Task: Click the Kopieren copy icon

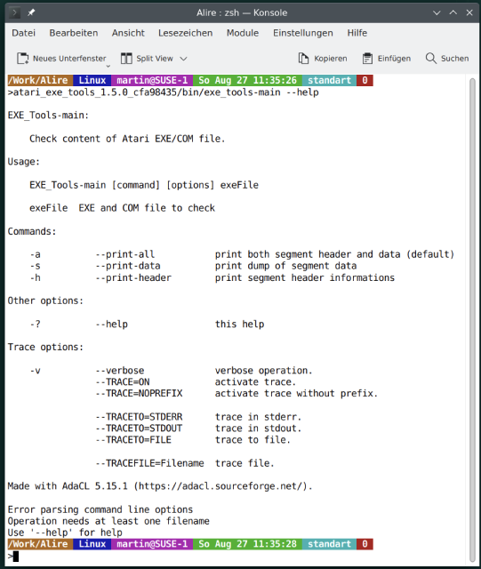Action: coord(303,59)
